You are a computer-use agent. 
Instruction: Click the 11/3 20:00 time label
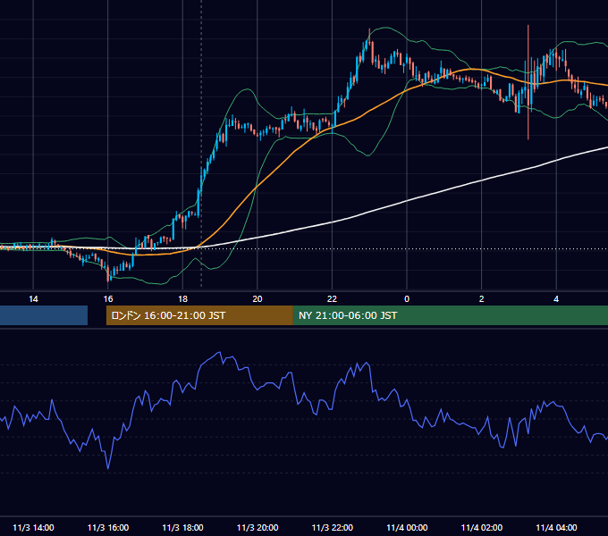click(258, 527)
